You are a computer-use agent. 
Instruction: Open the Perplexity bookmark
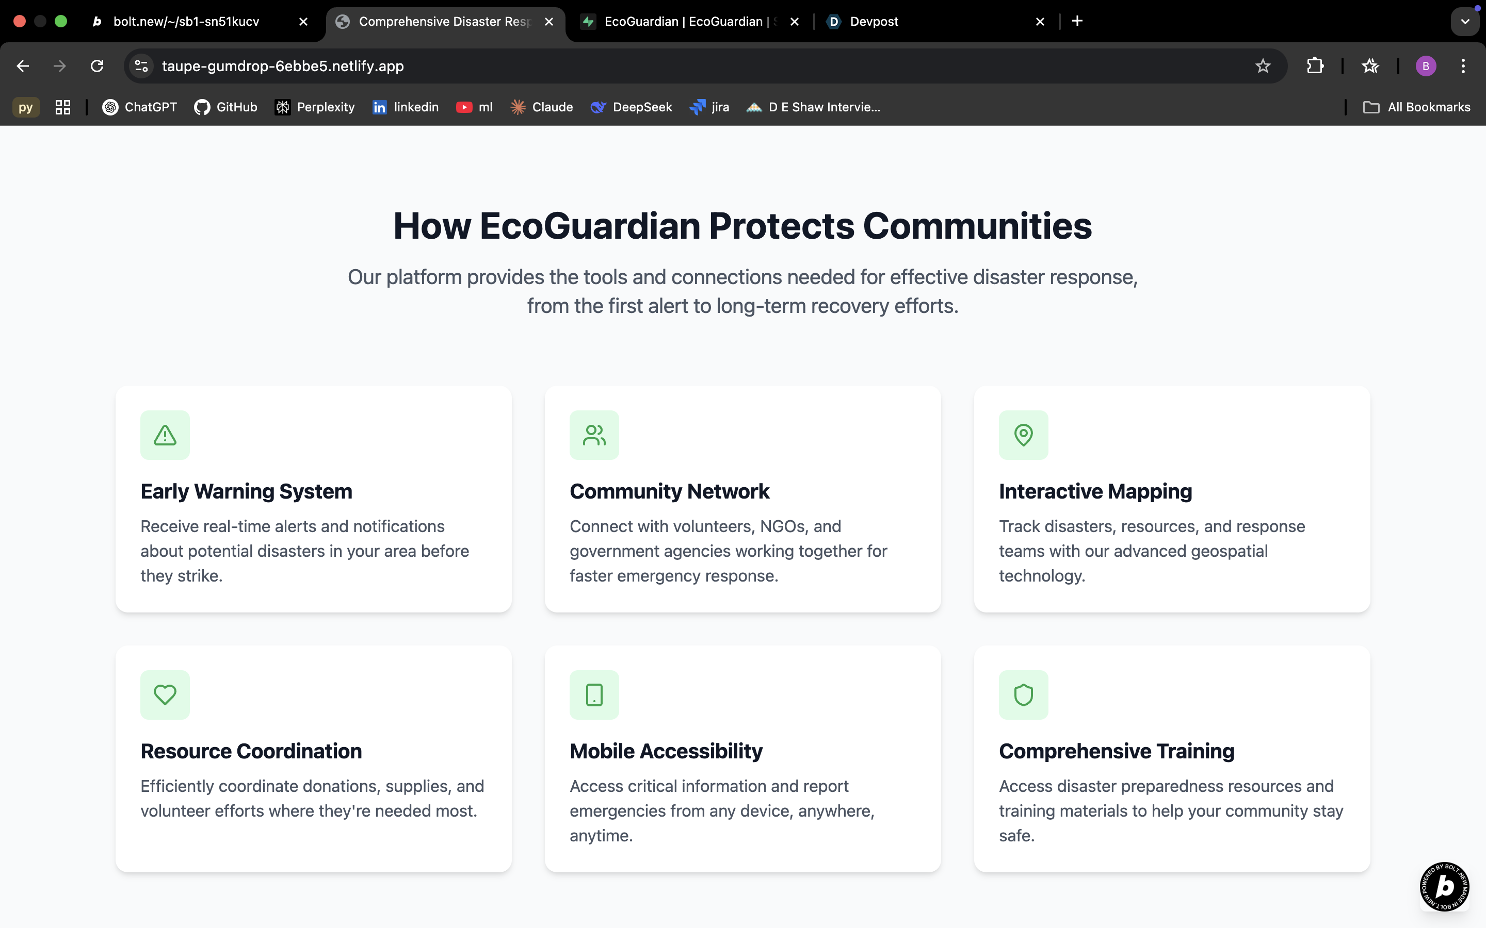tap(314, 107)
